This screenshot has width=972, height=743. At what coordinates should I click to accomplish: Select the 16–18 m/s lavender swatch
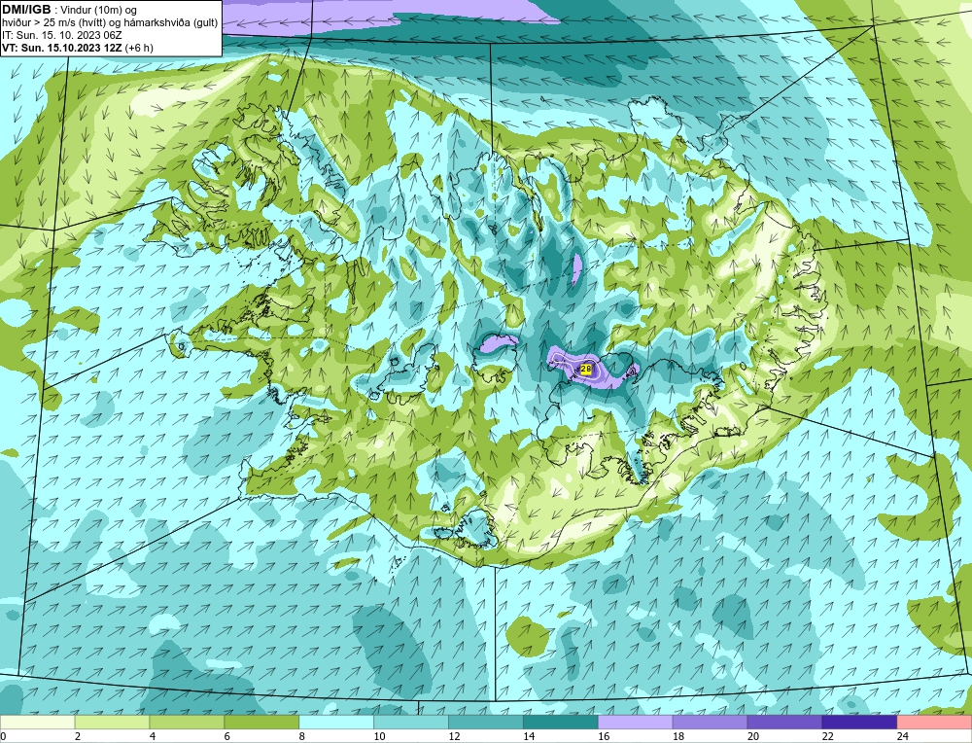tap(636, 722)
